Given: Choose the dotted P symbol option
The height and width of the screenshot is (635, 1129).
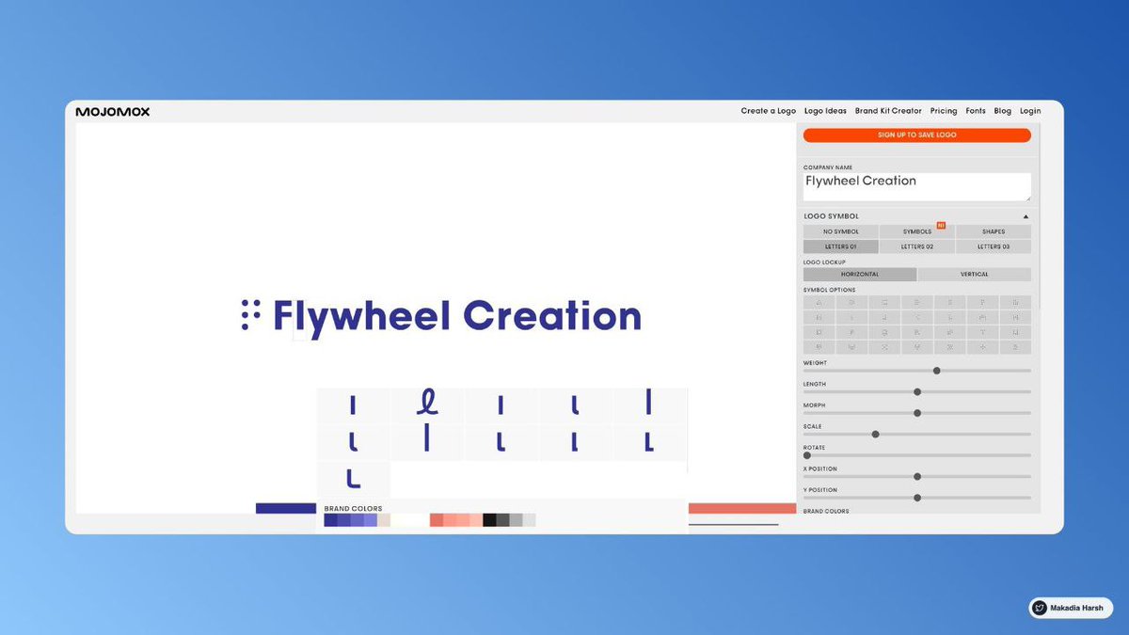Looking at the screenshot, I should [x=851, y=332].
